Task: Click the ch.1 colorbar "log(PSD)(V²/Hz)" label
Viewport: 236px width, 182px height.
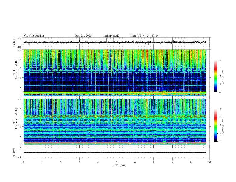Action: click(x=223, y=78)
